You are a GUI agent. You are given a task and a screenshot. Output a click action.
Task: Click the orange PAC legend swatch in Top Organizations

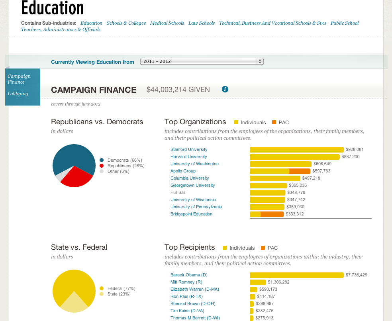[274, 122]
